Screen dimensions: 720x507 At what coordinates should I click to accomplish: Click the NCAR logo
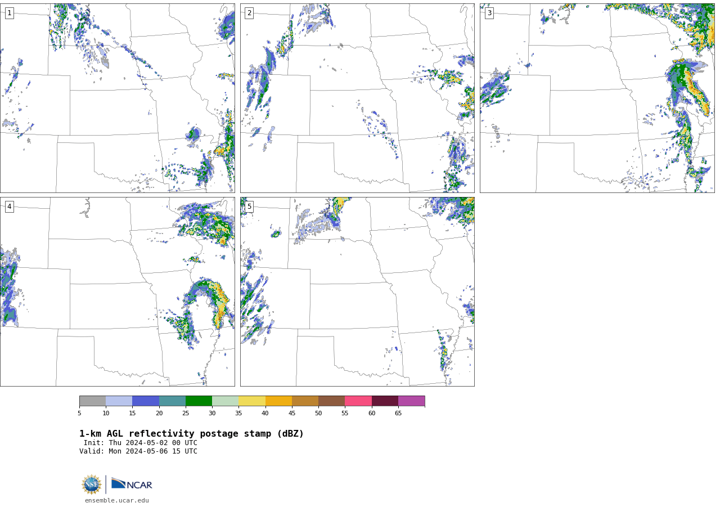coord(132,484)
